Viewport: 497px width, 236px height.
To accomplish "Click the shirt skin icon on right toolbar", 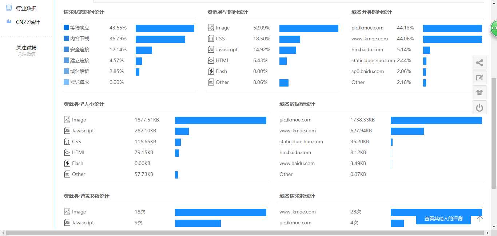I will (x=480, y=92).
